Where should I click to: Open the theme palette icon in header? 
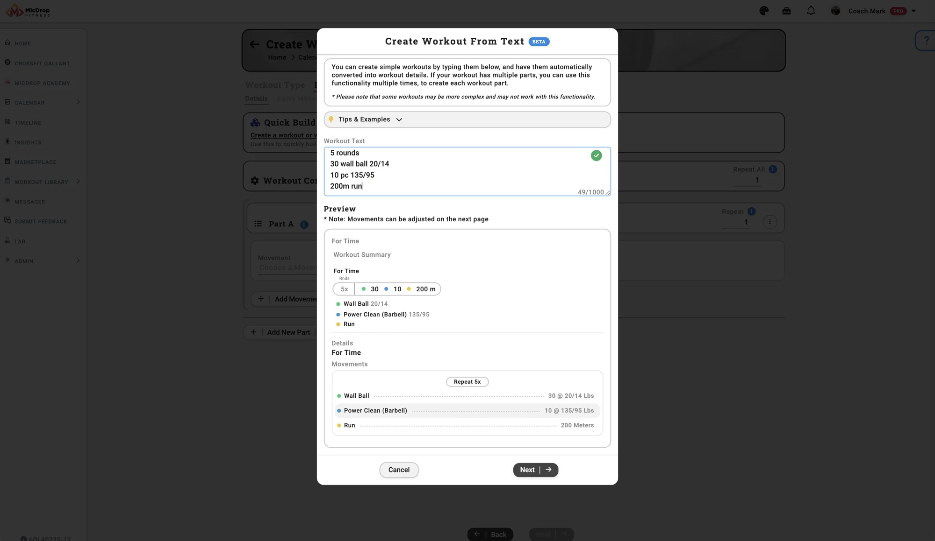[764, 11]
